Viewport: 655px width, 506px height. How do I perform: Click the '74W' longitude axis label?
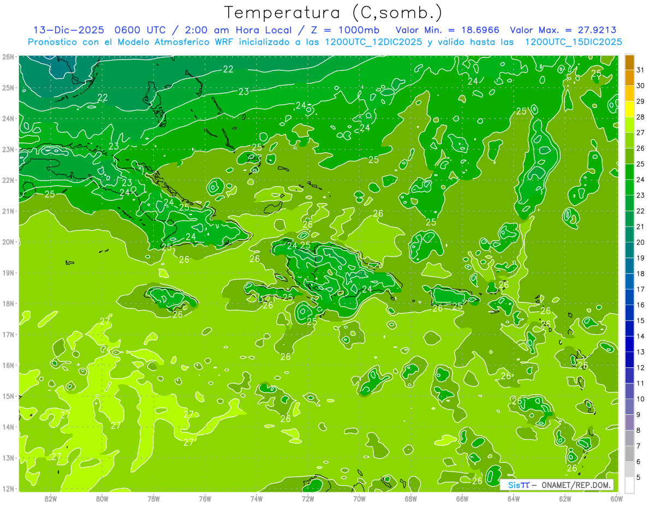click(x=257, y=498)
